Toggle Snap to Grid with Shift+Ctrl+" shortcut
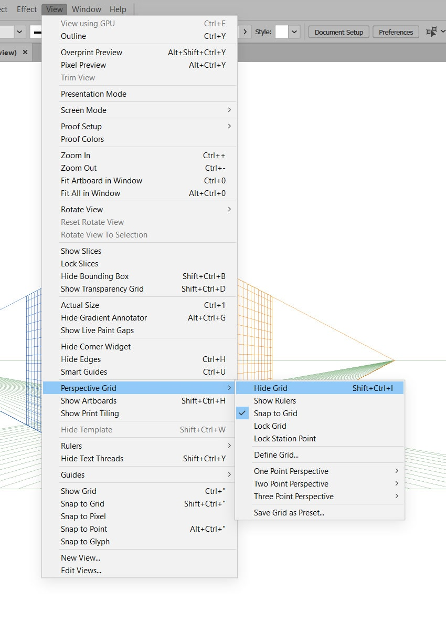Screen dimensions: 446x620 point(140,504)
